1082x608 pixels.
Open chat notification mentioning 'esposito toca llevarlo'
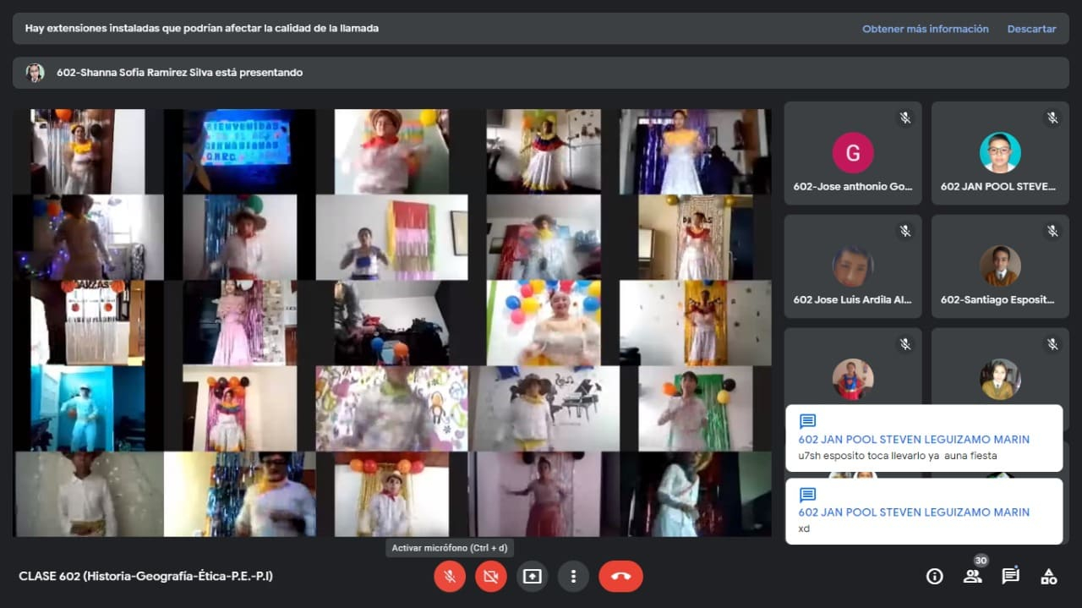923,439
